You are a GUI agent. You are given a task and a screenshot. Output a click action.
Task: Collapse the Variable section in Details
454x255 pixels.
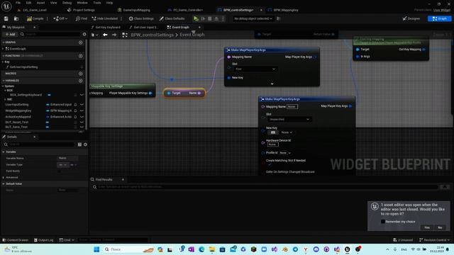(x=4, y=152)
